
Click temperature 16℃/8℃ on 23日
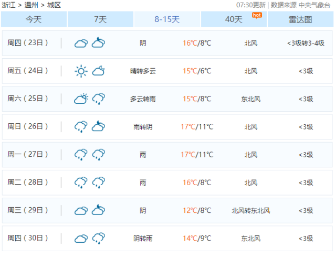(197, 43)
